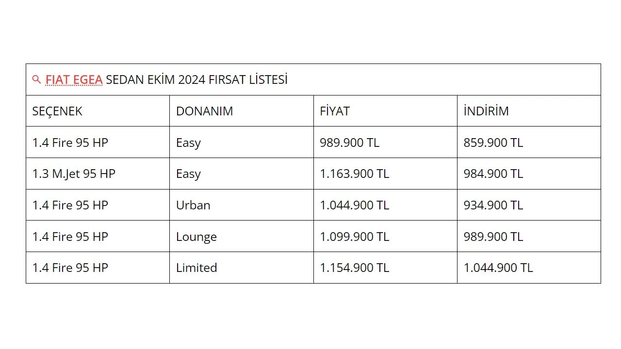Image resolution: width=621 pixels, height=349 pixels.
Task: Click the DONANIM column header
Action: click(241, 111)
